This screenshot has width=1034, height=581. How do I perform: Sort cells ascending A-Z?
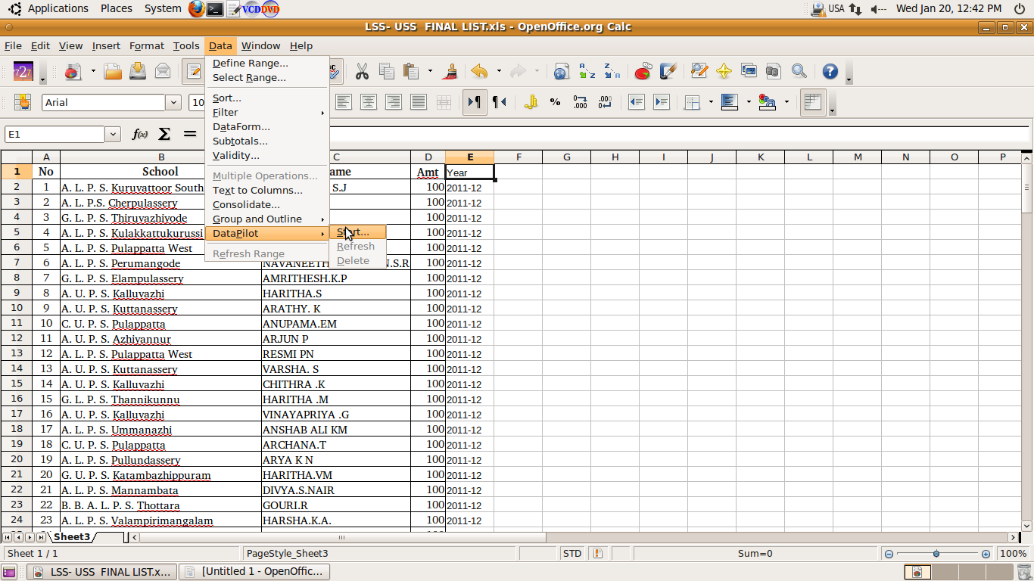tap(587, 71)
